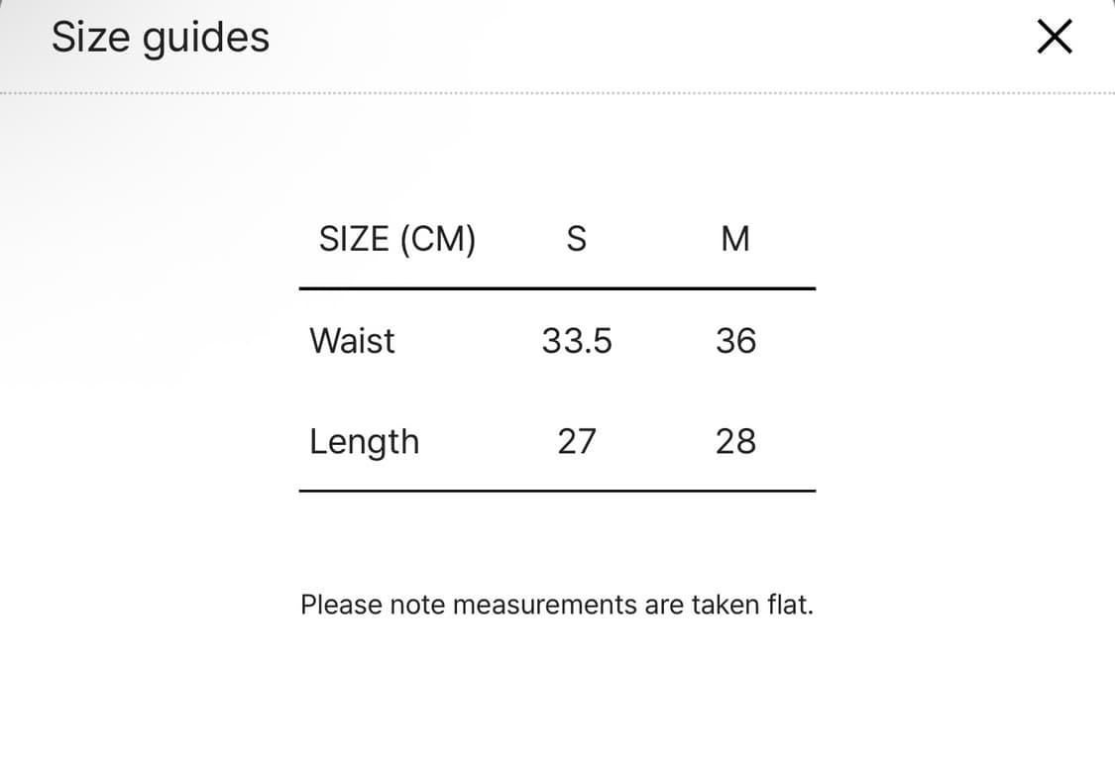Viewport: 1115px width, 781px height.
Task: Select the M size column header
Action: click(735, 239)
